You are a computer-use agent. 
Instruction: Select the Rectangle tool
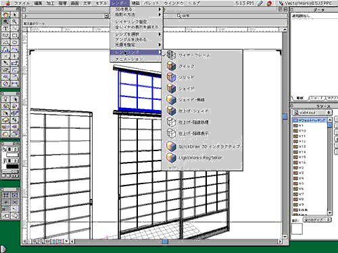14,36
